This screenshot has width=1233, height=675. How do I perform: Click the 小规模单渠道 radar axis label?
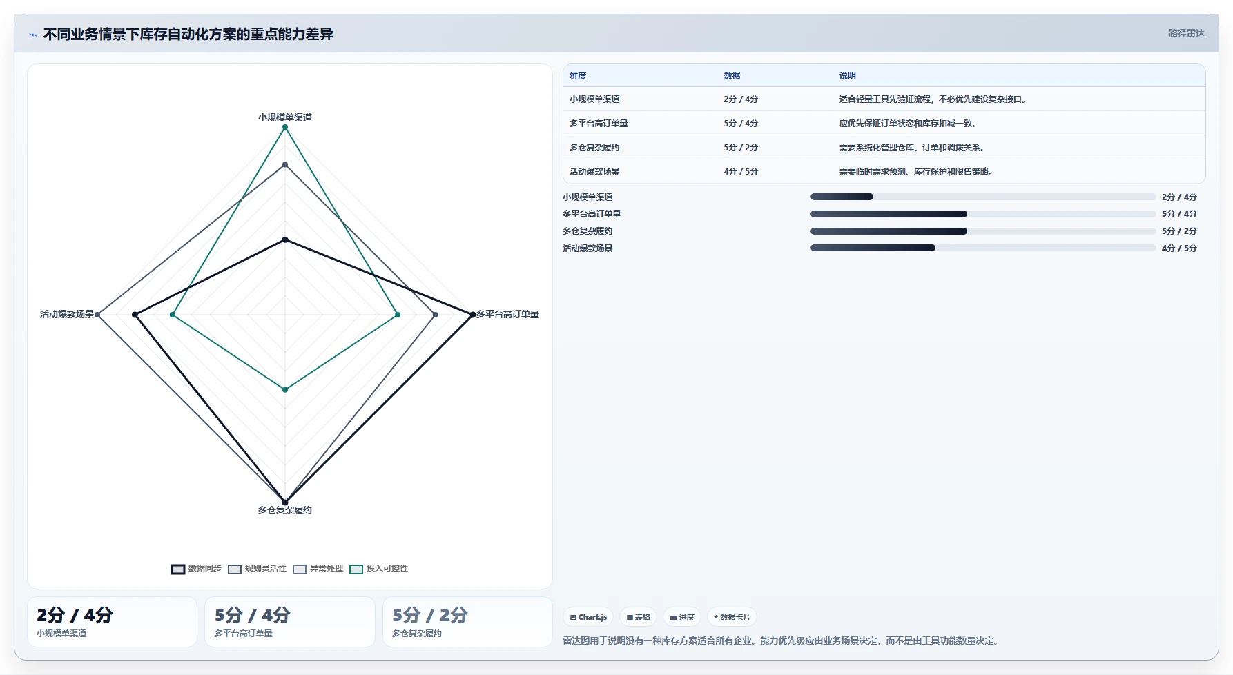click(285, 117)
